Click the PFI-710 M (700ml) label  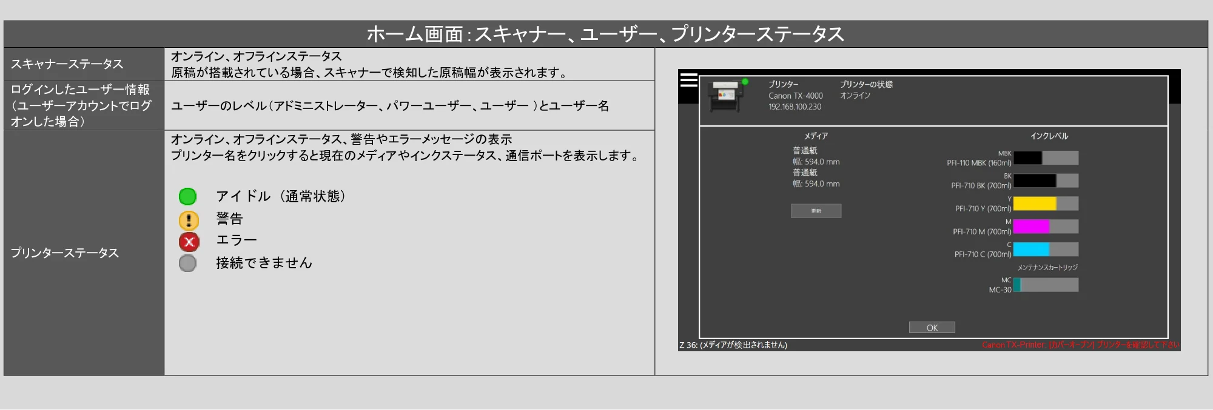pos(982,231)
